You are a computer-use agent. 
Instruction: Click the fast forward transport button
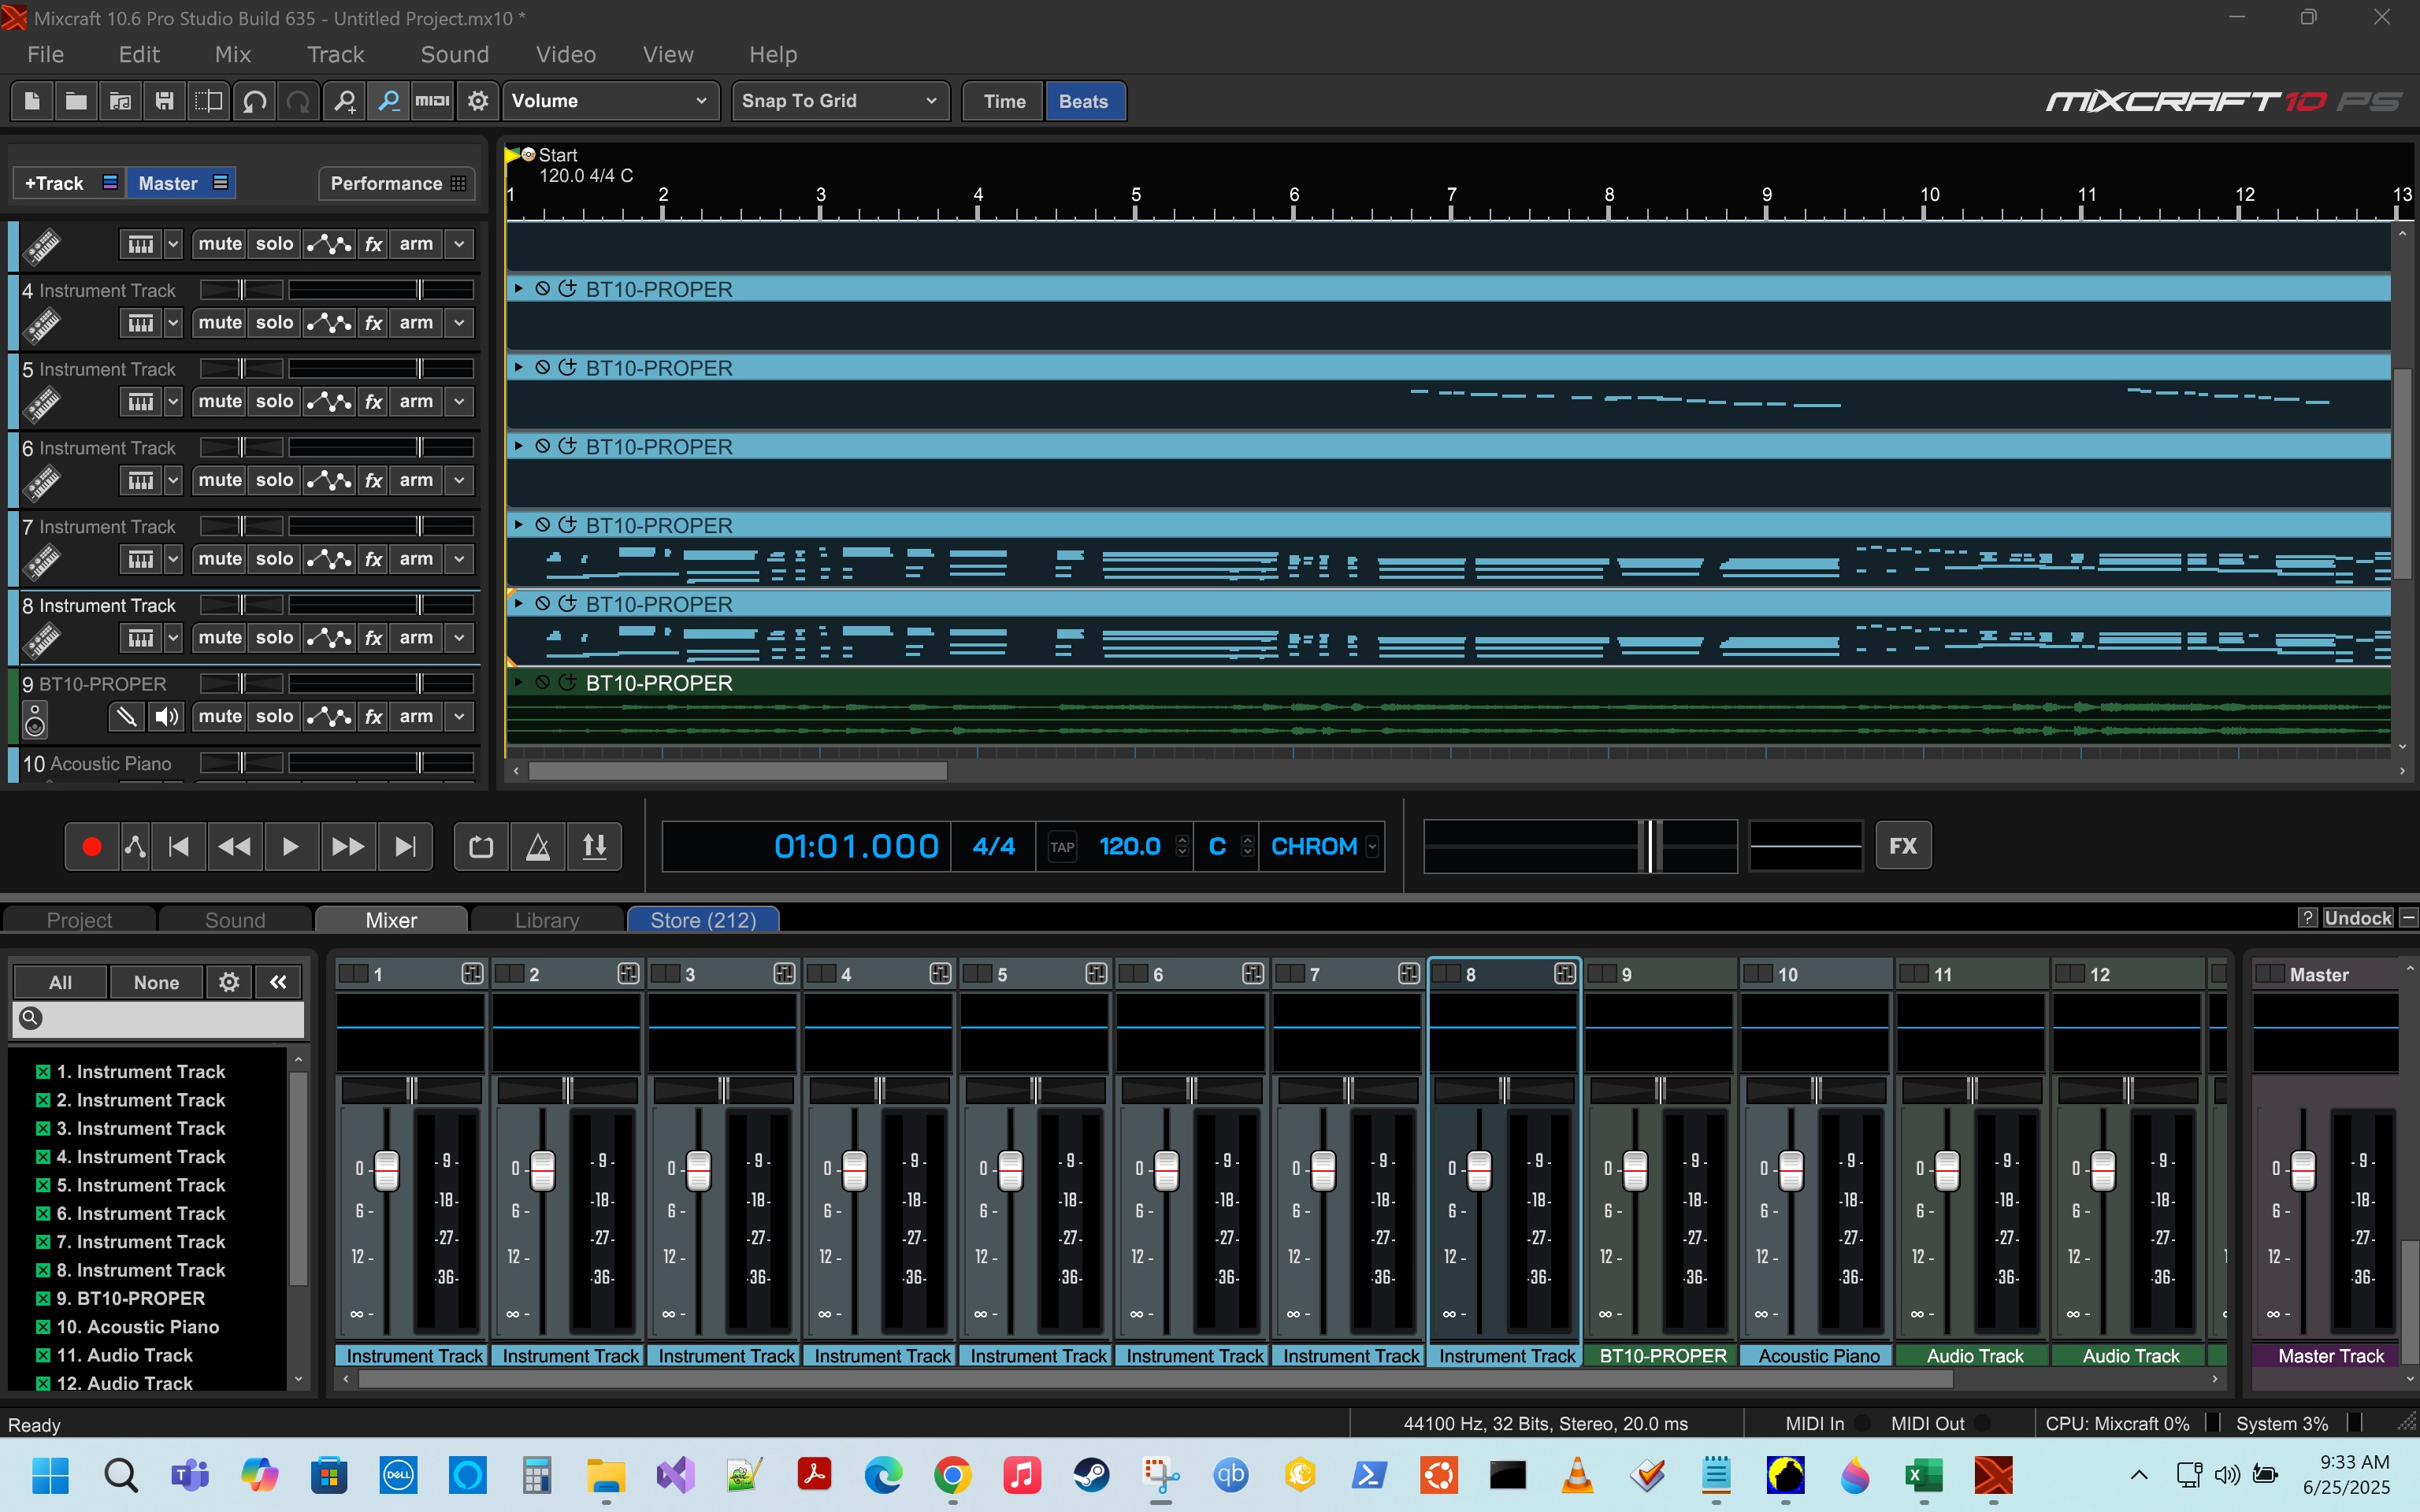(x=348, y=847)
